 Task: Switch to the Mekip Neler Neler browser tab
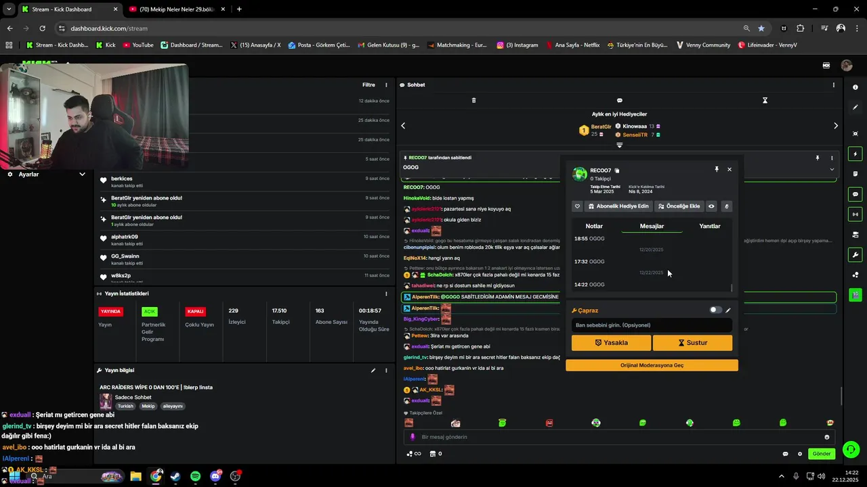[x=176, y=9]
